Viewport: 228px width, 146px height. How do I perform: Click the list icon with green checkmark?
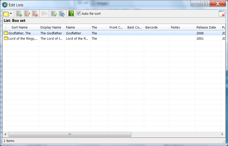(x=53, y=14)
